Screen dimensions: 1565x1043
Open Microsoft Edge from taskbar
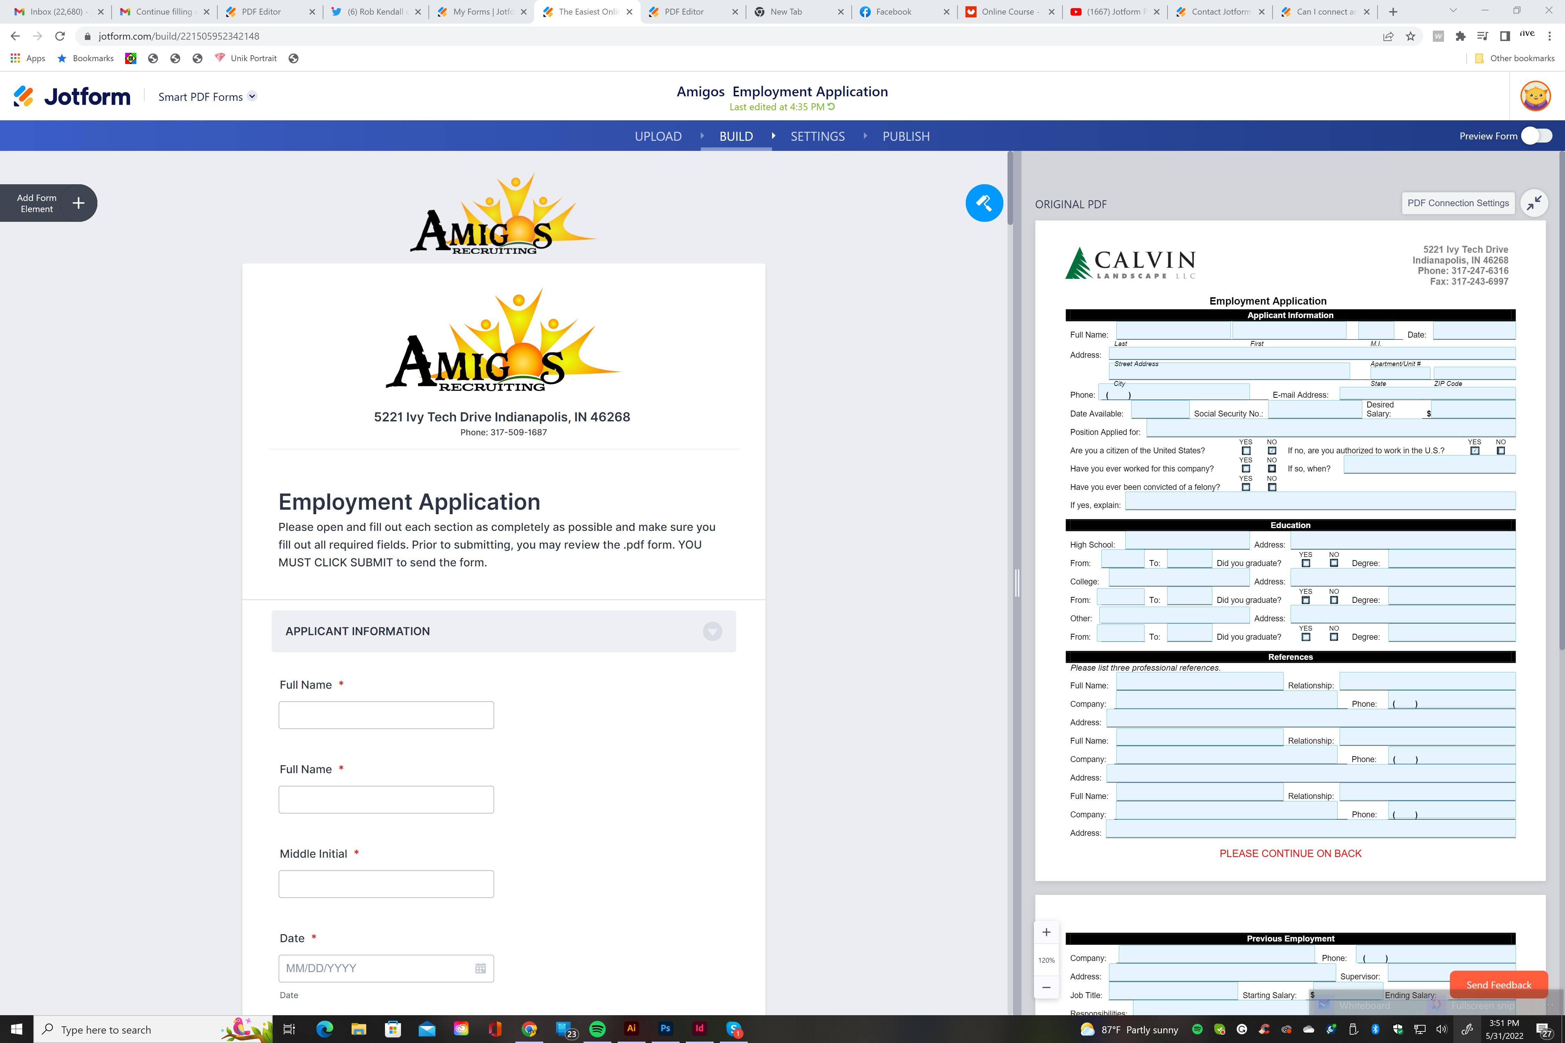point(325,1029)
